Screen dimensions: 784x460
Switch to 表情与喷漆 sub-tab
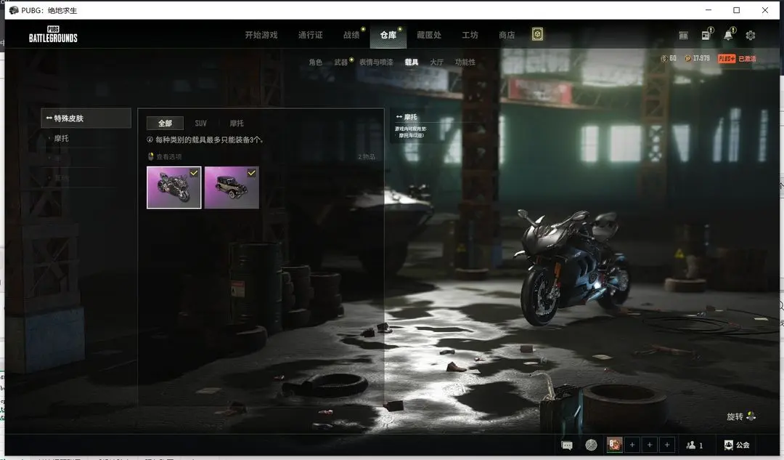376,62
